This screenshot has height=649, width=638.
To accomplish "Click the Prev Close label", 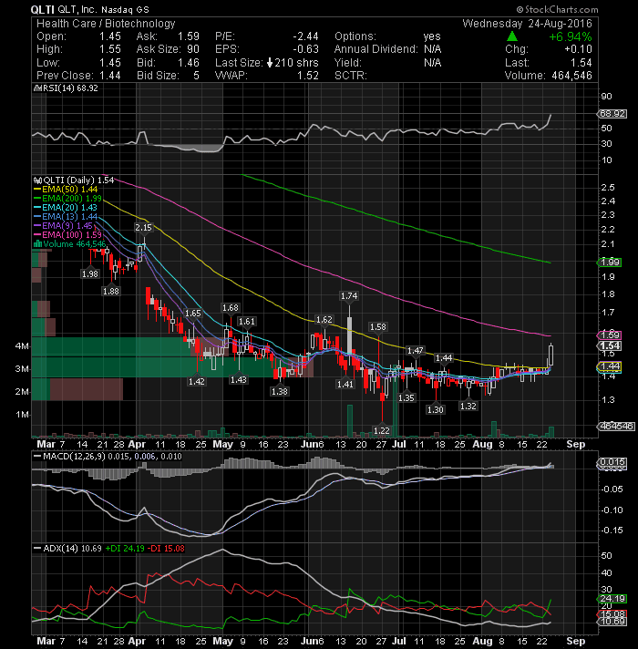I will [x=65, y=76].
